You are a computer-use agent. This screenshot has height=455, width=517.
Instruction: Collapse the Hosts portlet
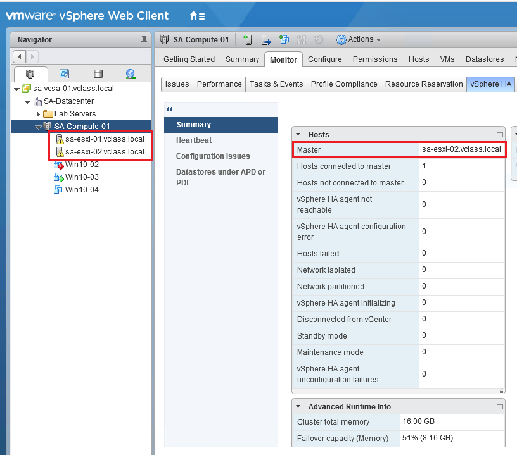[x=298, y=134]
